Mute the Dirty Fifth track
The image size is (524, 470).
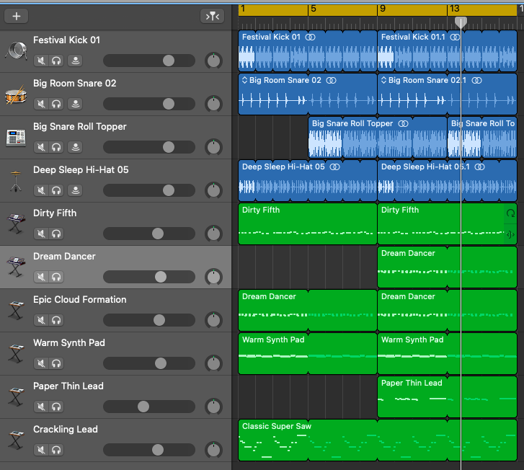[x=41, y=234]
